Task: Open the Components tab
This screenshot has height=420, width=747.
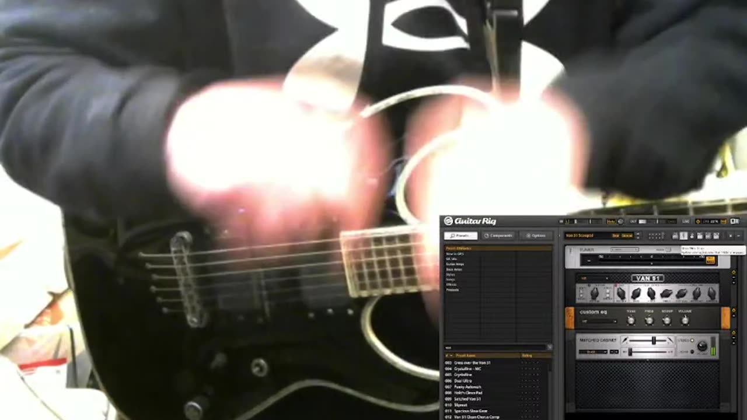Action: point(498,236)
